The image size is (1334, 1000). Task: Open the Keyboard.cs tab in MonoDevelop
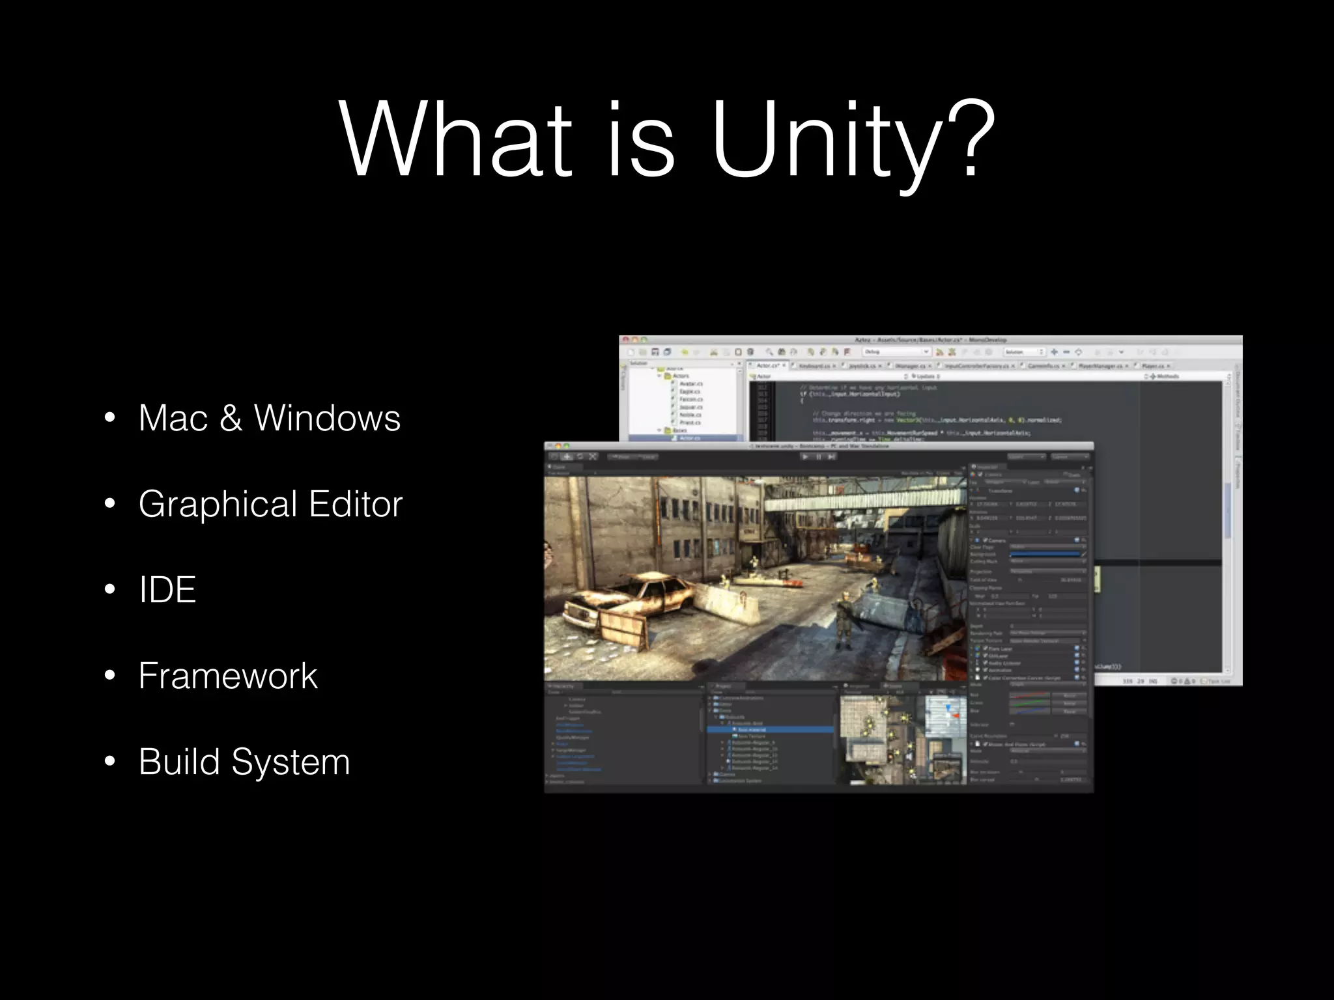coord(814,366)
